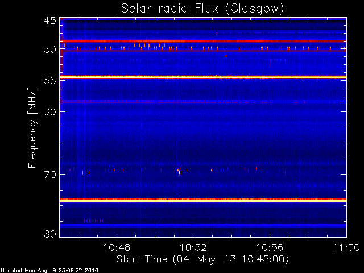
Task: Click the 10:52 time axis label
Action: (193, 247)
